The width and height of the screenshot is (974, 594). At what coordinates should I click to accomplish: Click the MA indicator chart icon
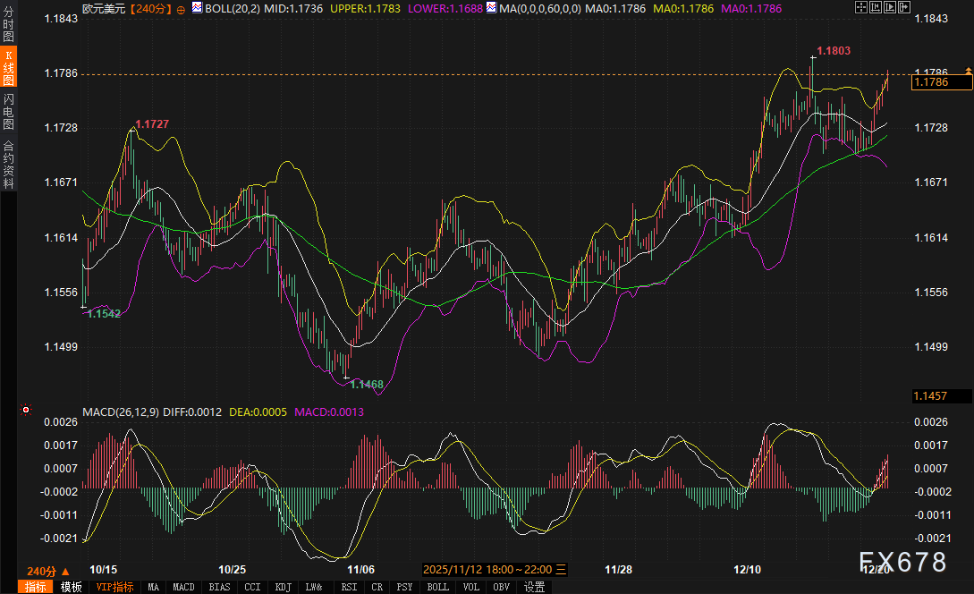489,7
